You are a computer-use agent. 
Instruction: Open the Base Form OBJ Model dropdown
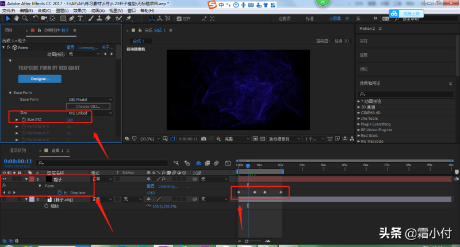pyautogui.click(x=90, y=99)
